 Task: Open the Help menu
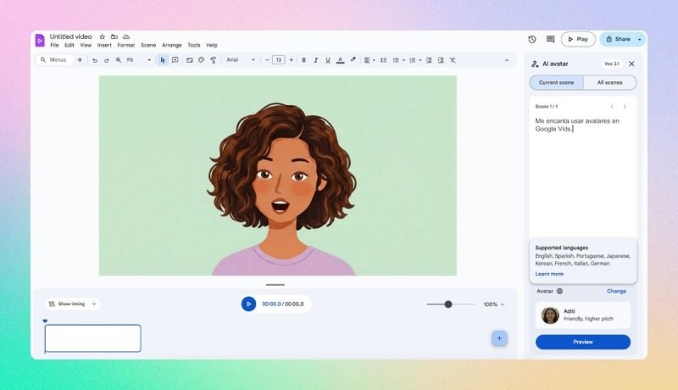[212, 45]
